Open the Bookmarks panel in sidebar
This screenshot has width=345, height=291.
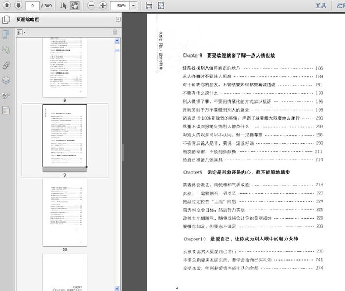[6, 35]
